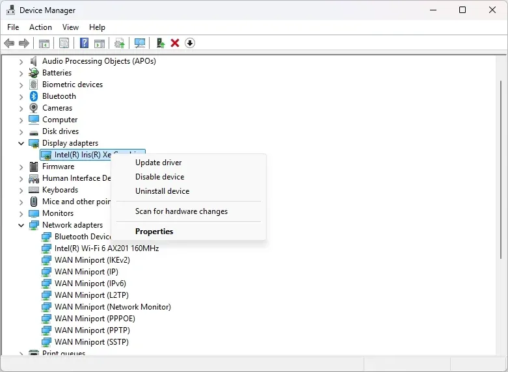The height and width of the screenshot is (372, 508).
Task: Choose Properties in the context menu
Action: [188, 232]
